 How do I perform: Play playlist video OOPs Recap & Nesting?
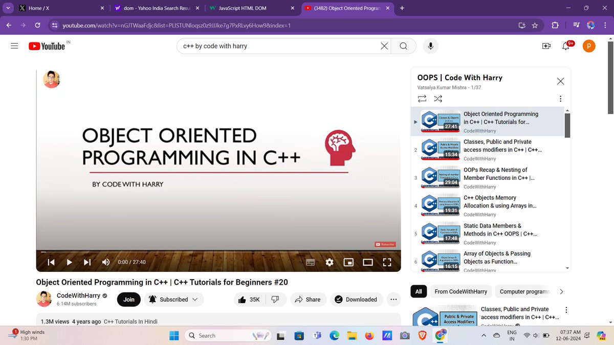point(488,178)
